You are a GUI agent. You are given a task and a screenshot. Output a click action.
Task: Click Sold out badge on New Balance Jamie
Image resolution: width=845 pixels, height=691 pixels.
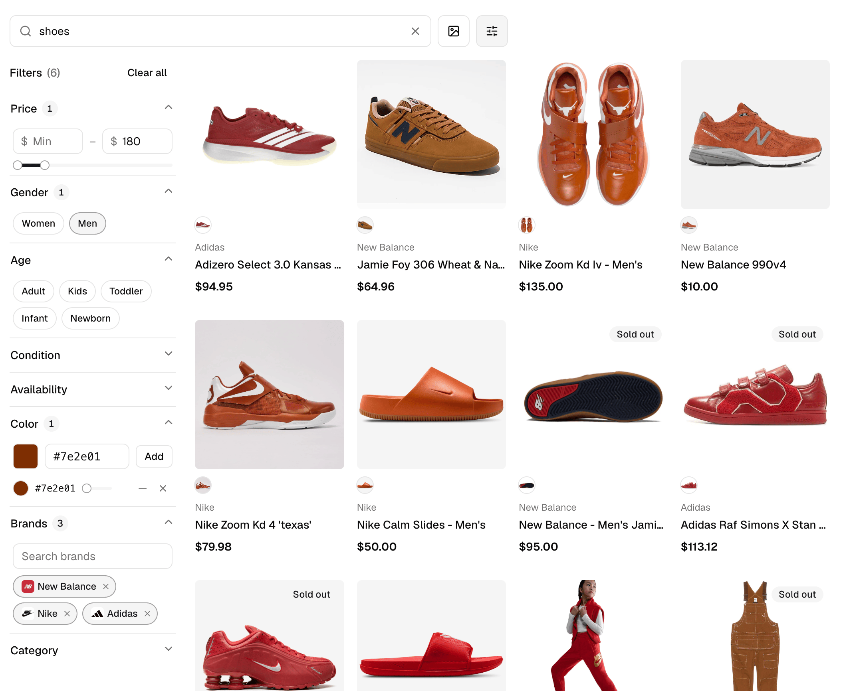click(635, 334)
